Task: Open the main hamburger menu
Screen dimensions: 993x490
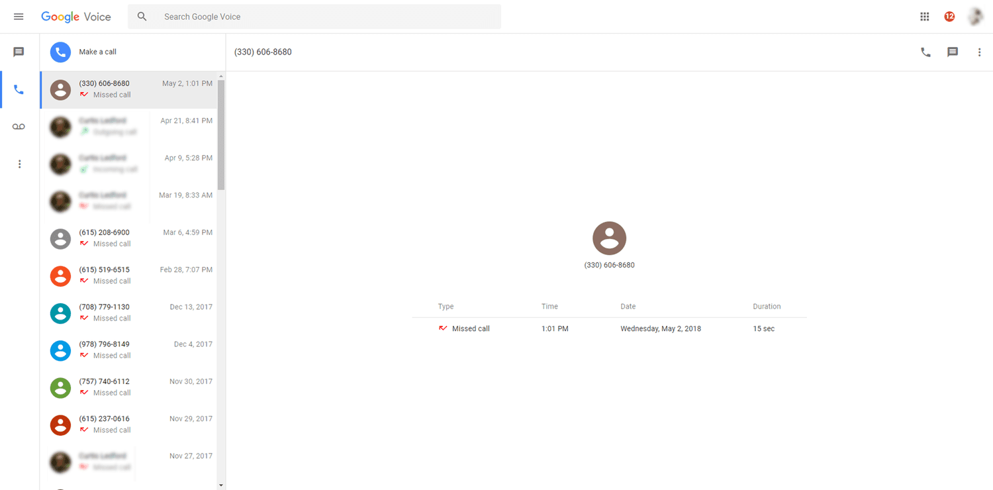Action: [x=19, y=17]
